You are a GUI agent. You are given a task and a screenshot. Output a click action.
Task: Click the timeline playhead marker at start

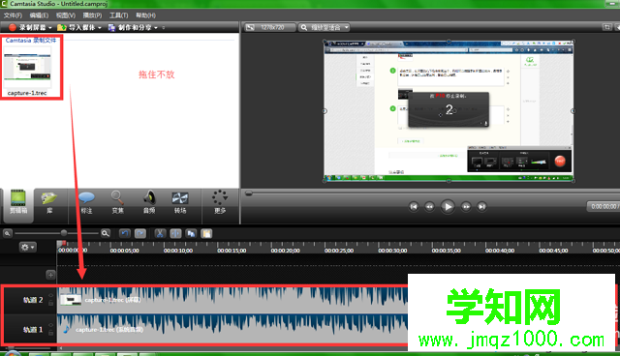[x=61, y=244]
